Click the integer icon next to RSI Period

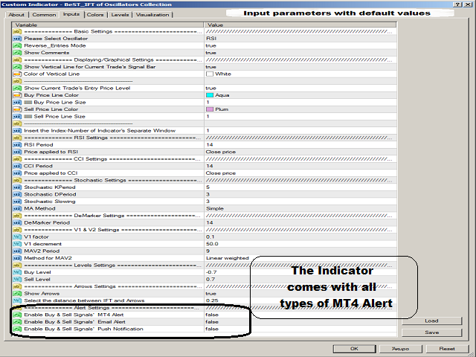(x=17, y=144)
